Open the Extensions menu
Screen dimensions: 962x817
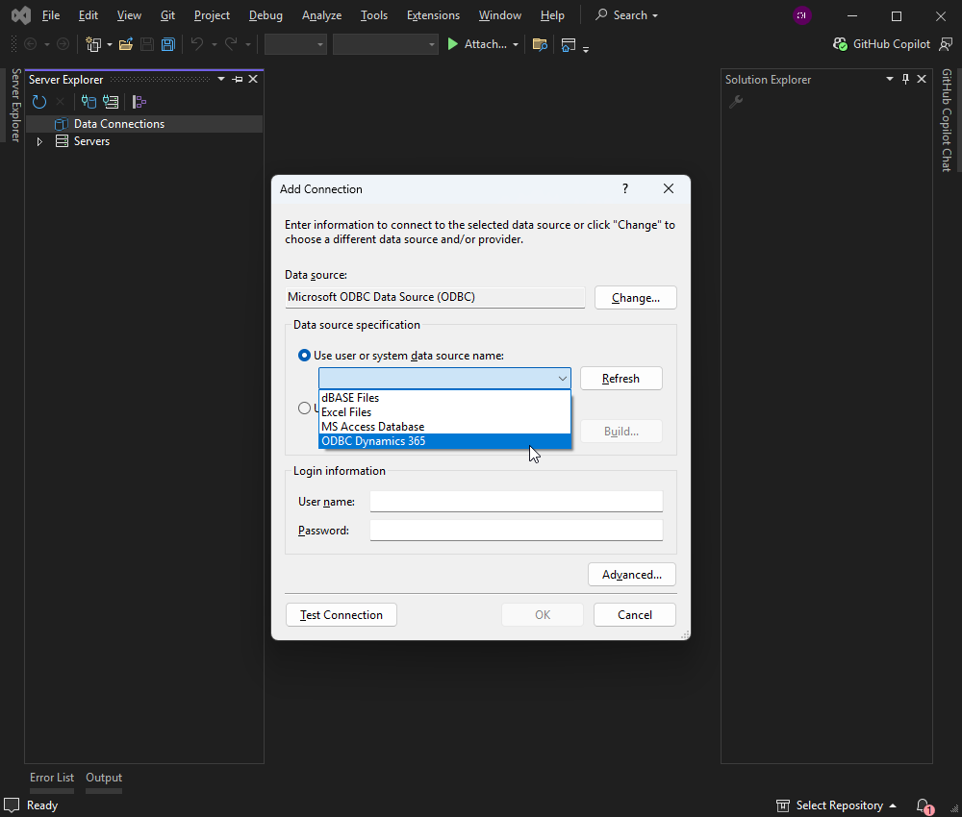(x=433, y=15)
